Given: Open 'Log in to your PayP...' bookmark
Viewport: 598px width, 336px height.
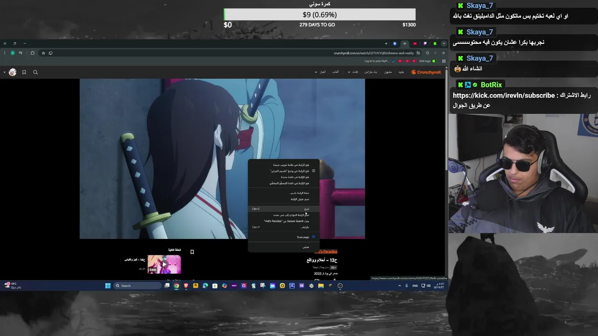Looking at the screenshot, I should pos(379,61).
